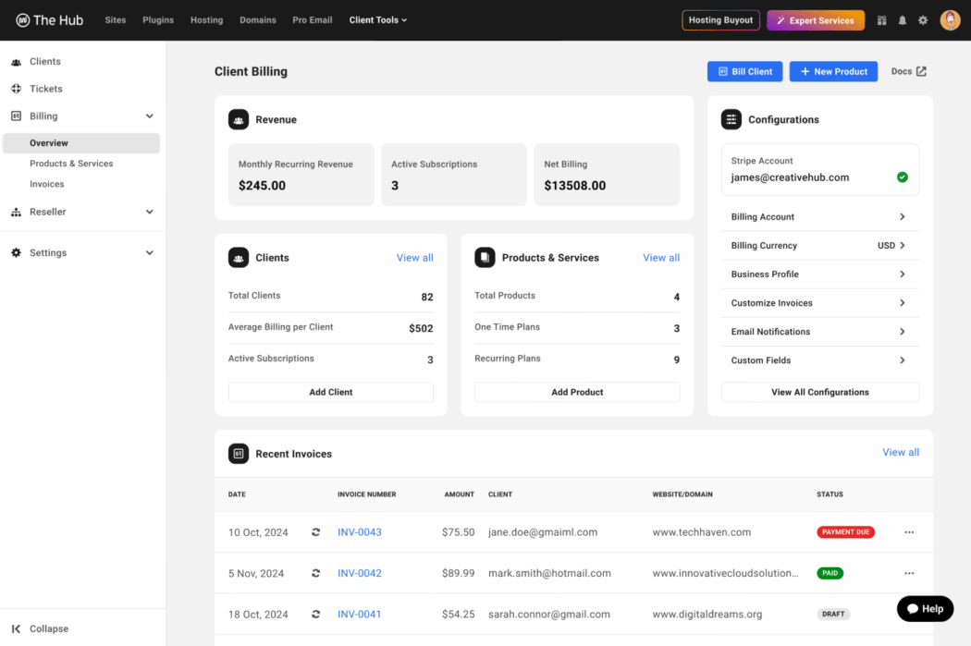Click the settings gear in the top bar
Screen dimensions: 971x646
tap(923, 19)
